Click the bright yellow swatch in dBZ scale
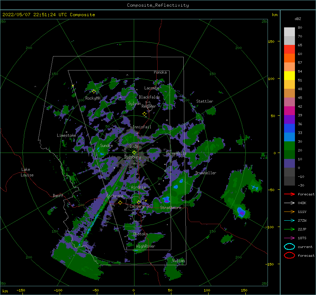 click(x=289, y=76)
